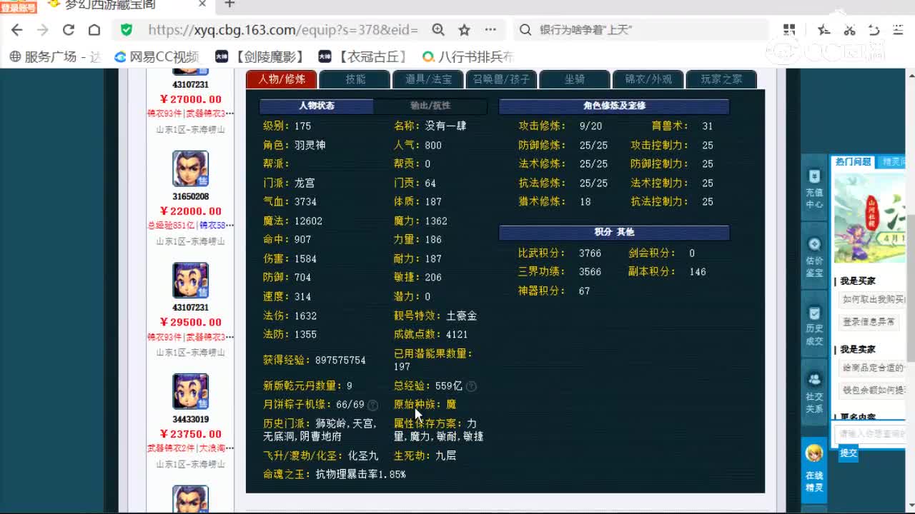The image size is (915, 514).
Task: Click the browser forward arrow
Action: [43, 30]
